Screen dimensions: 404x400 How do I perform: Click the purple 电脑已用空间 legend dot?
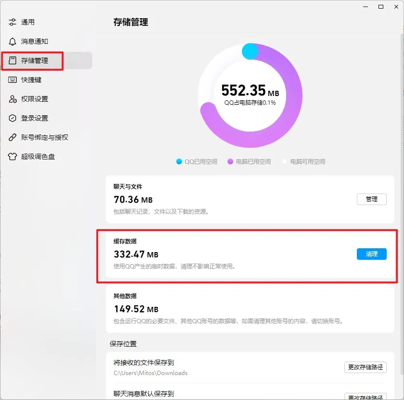[230, 161]
